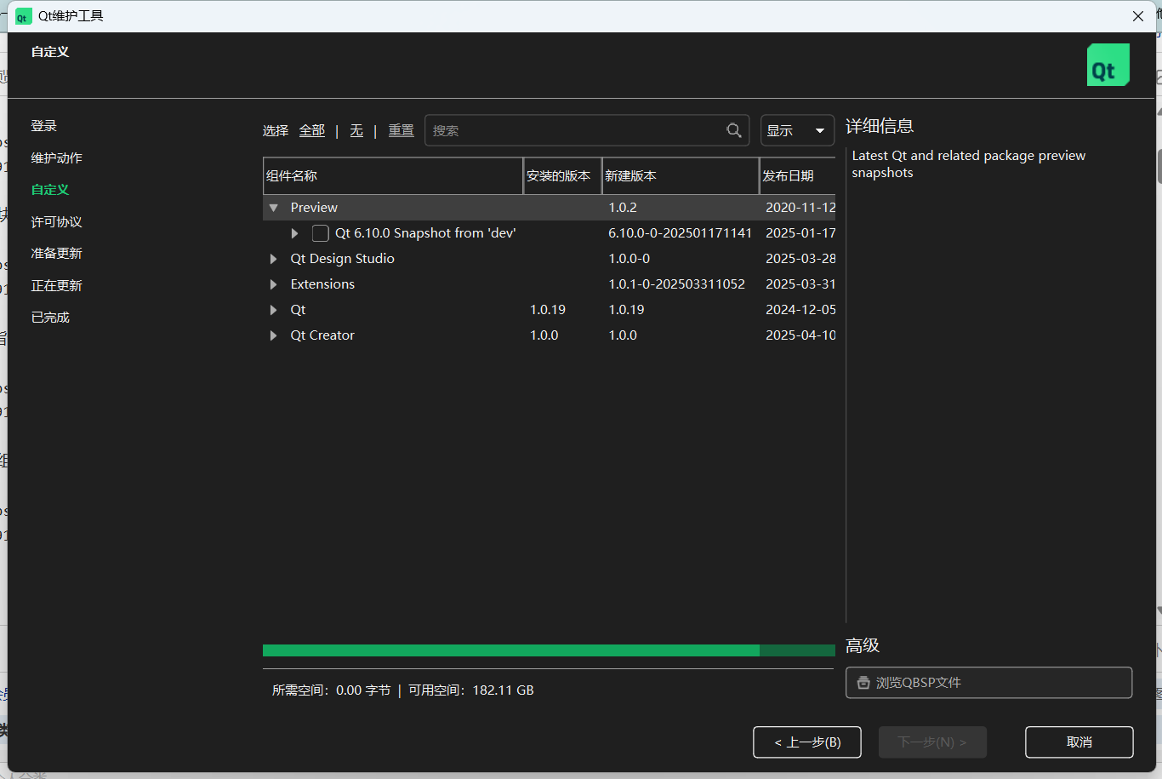Open the 显示 filter dropdown

pyautogui.click(x=797, y=130)
